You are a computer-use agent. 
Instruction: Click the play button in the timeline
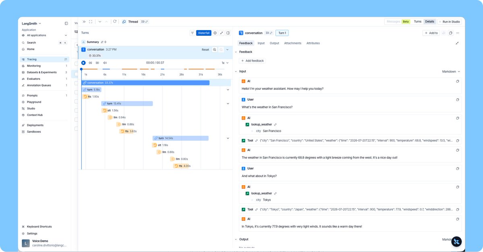(x=83, y=63)
